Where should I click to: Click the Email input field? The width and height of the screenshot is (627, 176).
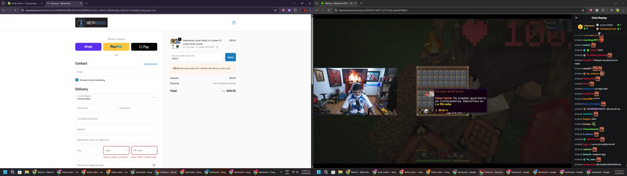116,72
